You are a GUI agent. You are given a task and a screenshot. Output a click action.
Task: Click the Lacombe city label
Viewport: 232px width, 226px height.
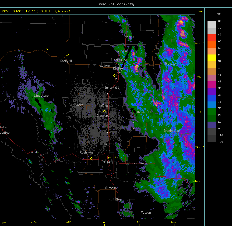(121, 51)
